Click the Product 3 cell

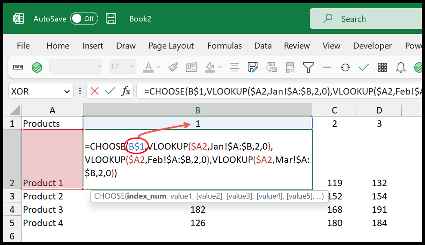pos(52,209)
